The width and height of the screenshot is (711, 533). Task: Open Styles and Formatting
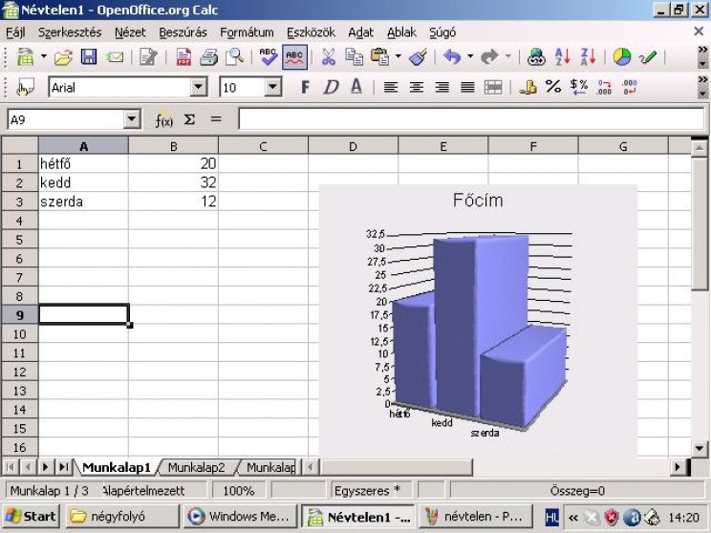point(25,87)
